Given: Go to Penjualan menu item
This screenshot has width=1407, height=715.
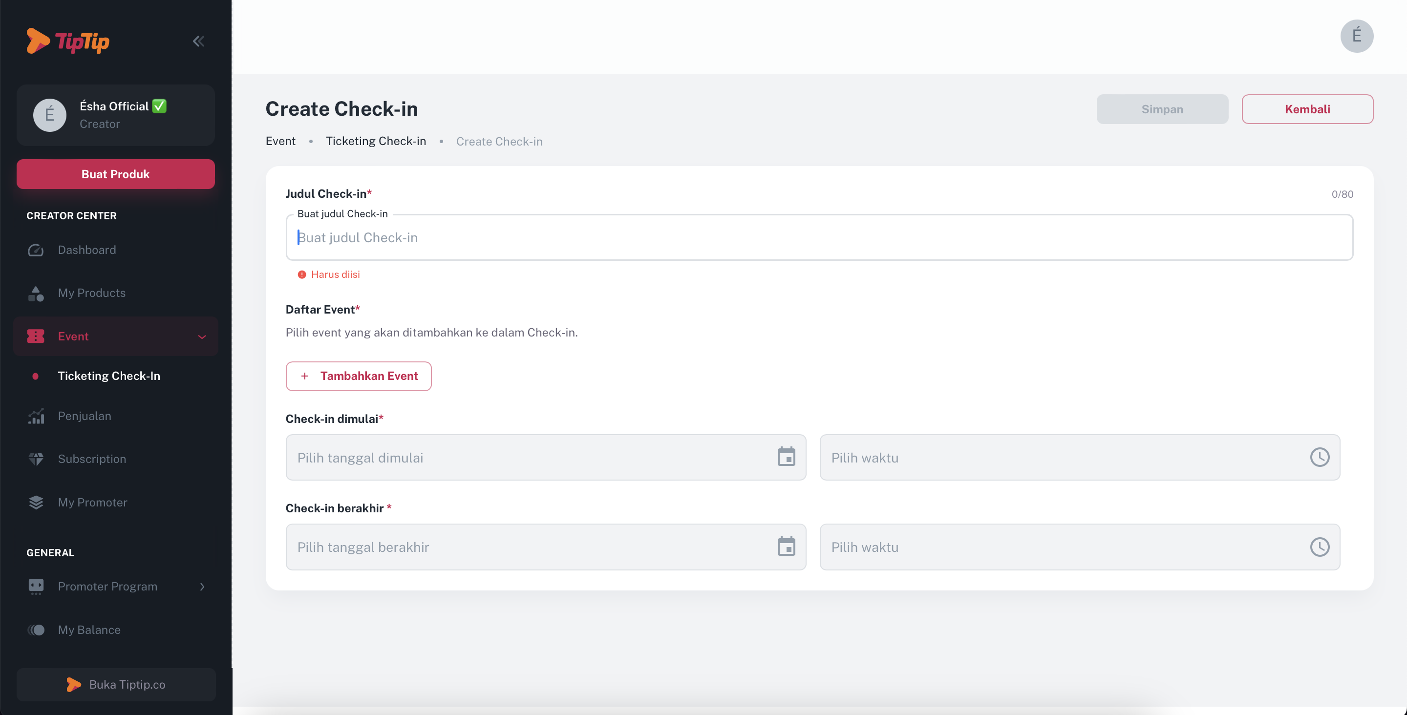Looking at the screenshot, I should click(x=85, y=416).
